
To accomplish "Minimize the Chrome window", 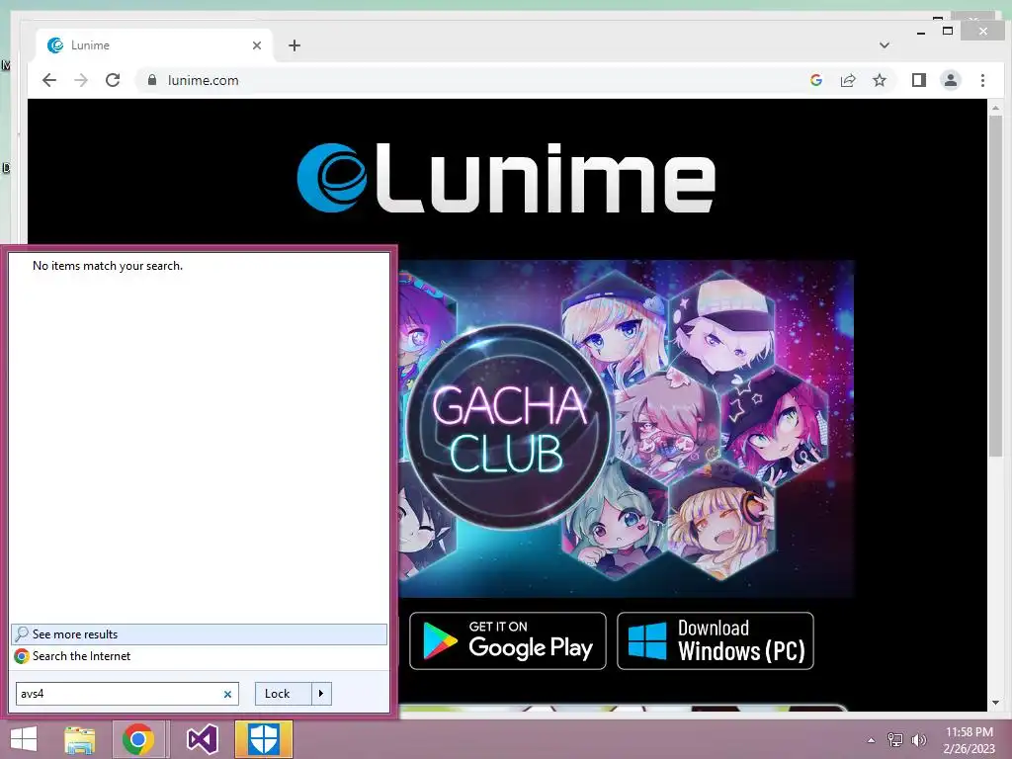I will (x=921, y=33).
